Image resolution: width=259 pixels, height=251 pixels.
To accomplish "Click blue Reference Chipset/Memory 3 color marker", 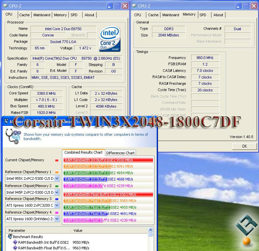I will (x=57, y=199).
